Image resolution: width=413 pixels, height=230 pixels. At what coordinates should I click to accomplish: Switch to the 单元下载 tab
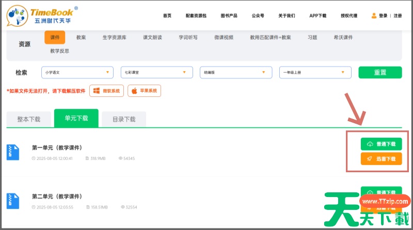(76, 118)
